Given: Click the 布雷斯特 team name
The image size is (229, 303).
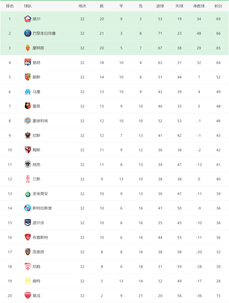Looking at the screenshot, I should pos(40,237).
